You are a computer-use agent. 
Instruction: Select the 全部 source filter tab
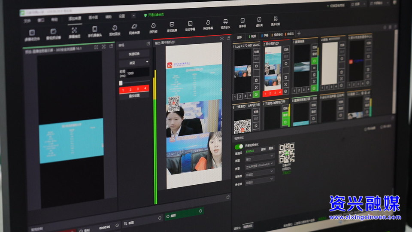pyautogui.click(x=239, y=37)
